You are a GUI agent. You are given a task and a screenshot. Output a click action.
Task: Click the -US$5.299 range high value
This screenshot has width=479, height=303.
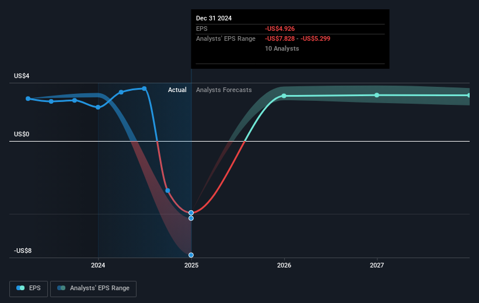[x=315, y=39]
